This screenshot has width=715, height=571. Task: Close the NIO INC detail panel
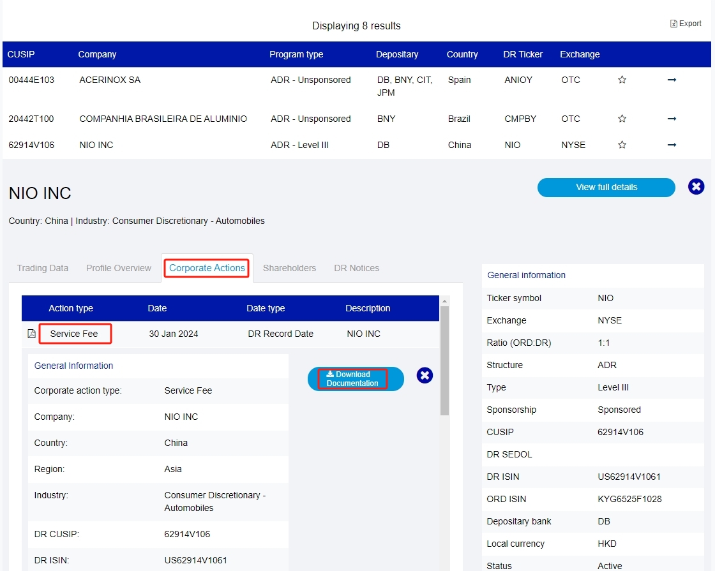pos(696,187)
